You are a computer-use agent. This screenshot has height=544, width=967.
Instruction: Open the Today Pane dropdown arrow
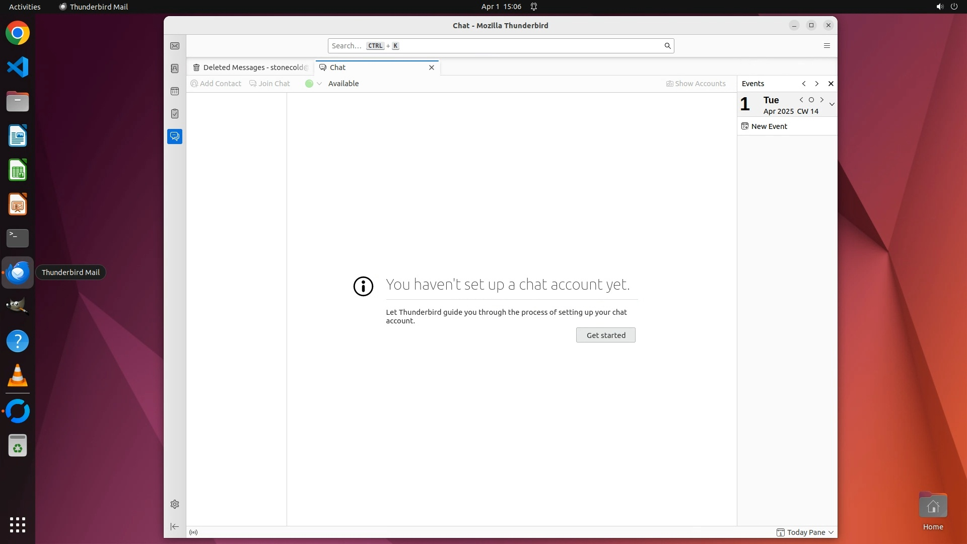tap(831, 532)
